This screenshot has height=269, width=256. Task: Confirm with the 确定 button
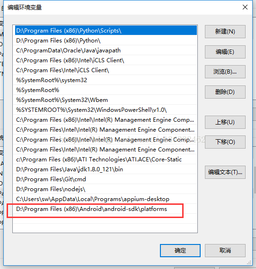180,251
